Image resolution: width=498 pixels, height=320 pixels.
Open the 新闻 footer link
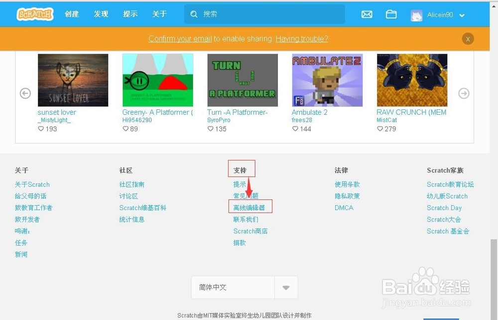point(21,254)
